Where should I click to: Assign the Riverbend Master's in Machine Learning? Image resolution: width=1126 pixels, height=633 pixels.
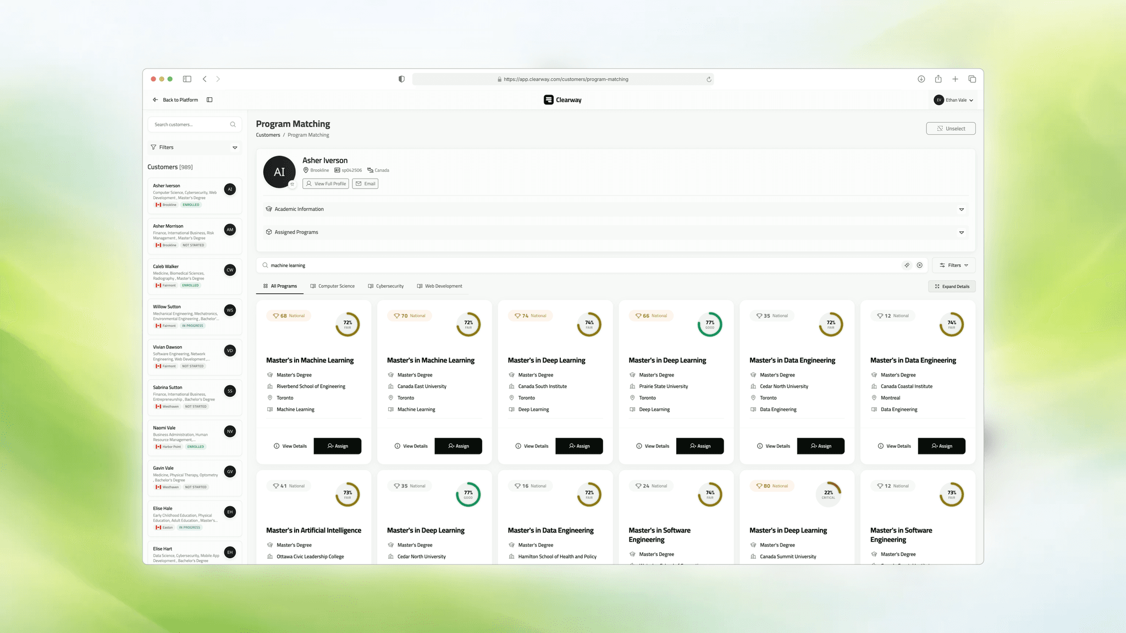point(337,446)
